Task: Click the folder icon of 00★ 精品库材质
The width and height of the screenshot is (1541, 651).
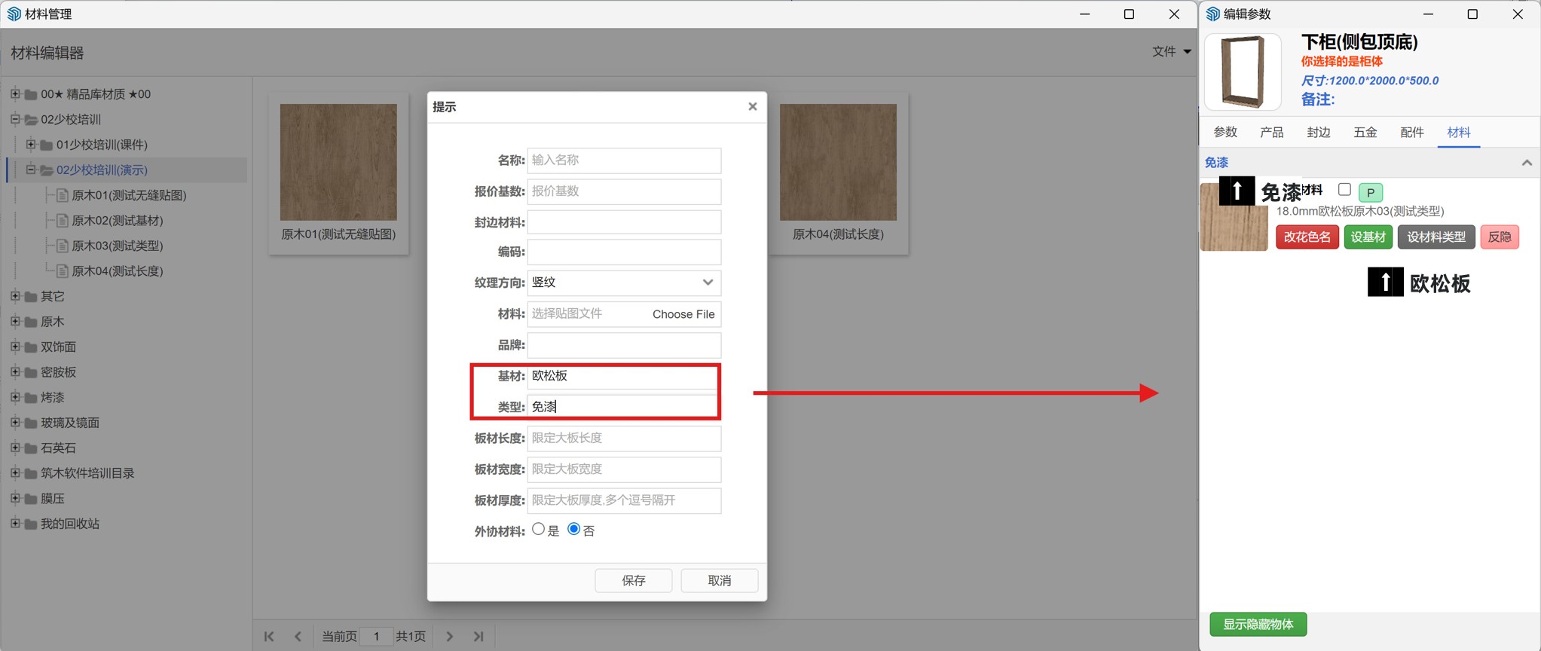Action: pyautogui.click(x=31, y=95)
